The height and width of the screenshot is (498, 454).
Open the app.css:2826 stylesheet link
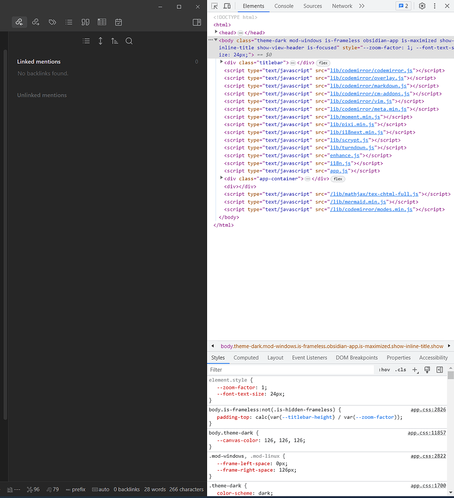point(428,409)
